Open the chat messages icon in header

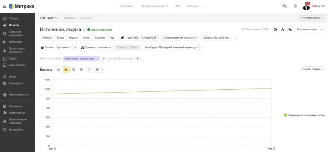tap(285, 6)
